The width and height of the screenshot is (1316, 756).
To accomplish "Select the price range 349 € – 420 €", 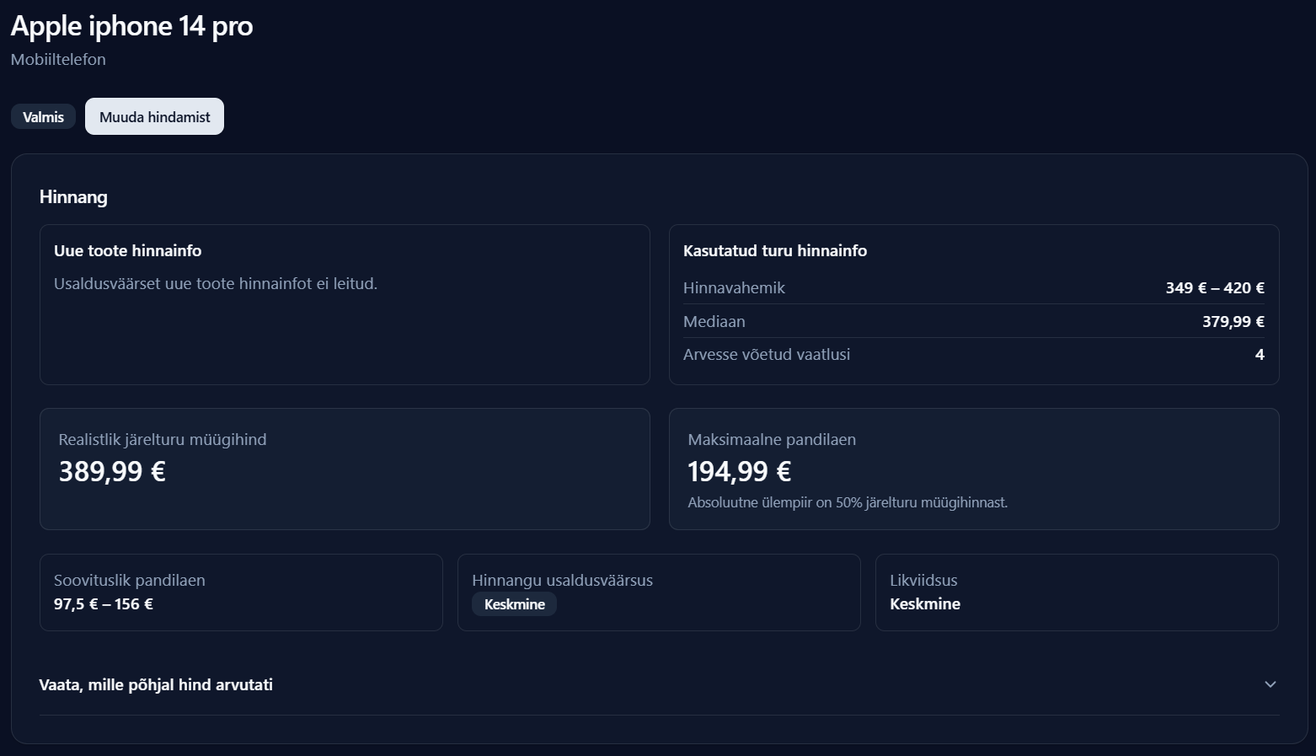I will click(1215, 288).
